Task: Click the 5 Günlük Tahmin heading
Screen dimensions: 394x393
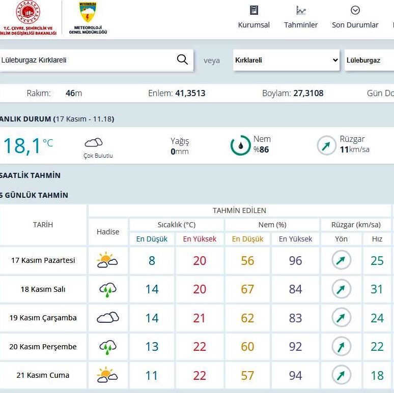Action: (x=34, y=195)
